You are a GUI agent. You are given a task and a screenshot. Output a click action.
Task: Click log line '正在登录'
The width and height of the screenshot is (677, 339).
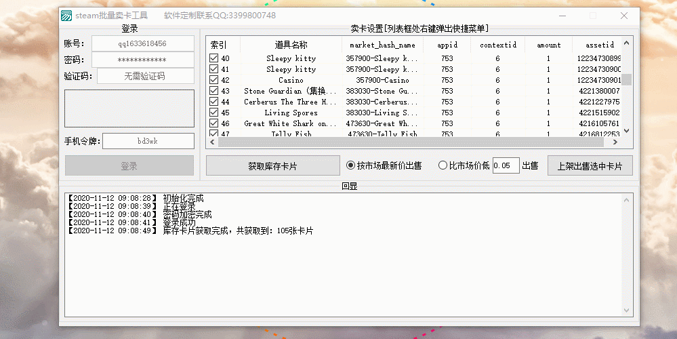click(179, 206)
